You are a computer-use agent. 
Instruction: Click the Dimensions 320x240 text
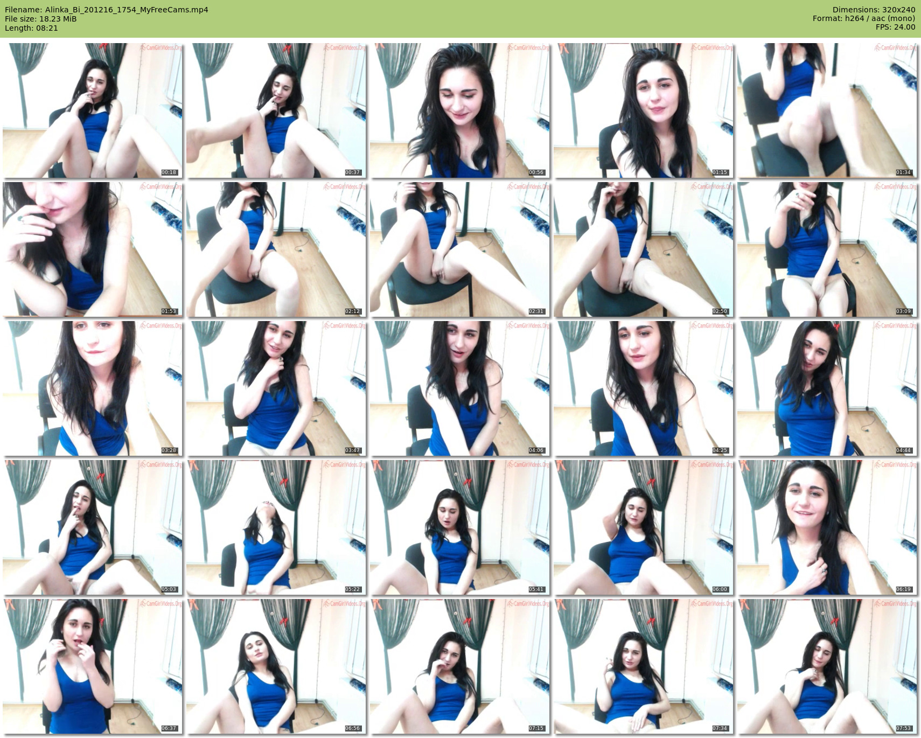click(x=873, y=10)
